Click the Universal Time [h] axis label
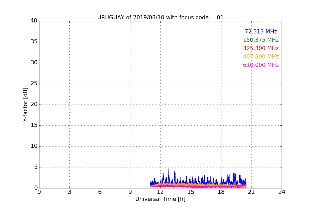The height and width of the screenshot is (209, 313). [160, 199]
